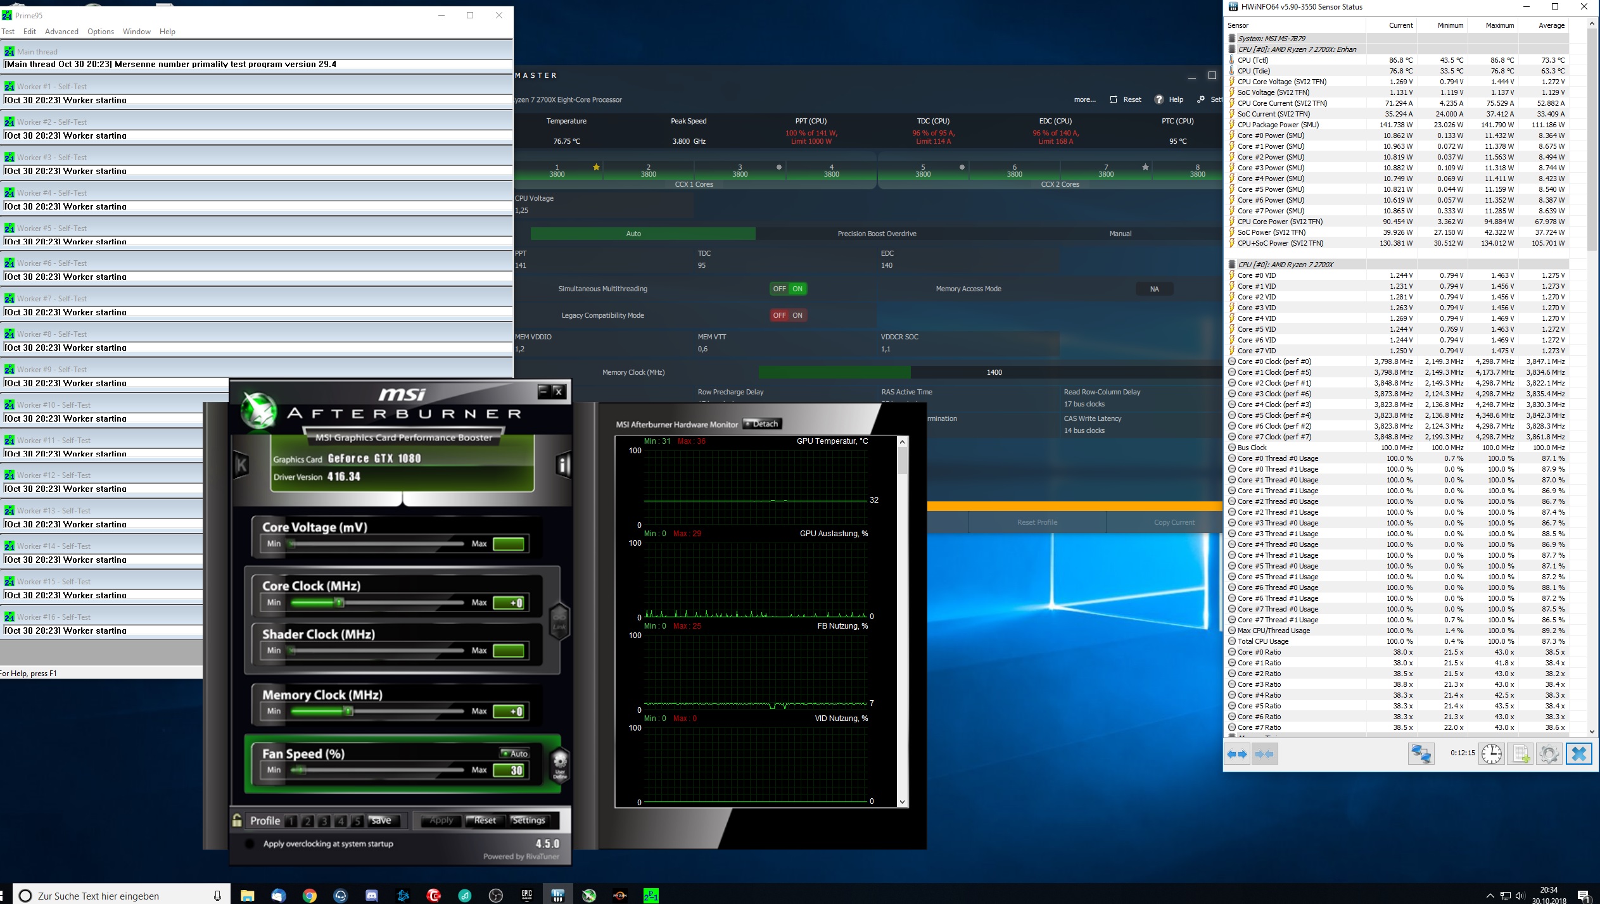
Task: Click Detach on Hardware Monitor
Action: (762, 424)
